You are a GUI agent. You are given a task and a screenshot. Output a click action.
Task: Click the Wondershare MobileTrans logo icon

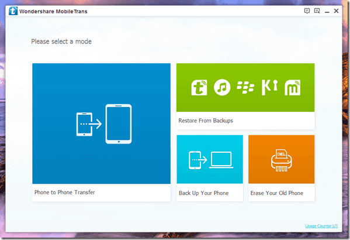[x=13, y=11]
